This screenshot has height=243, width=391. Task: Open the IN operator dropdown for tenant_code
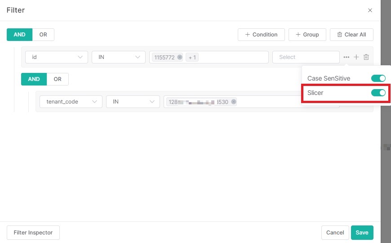(x=133, y=102)
